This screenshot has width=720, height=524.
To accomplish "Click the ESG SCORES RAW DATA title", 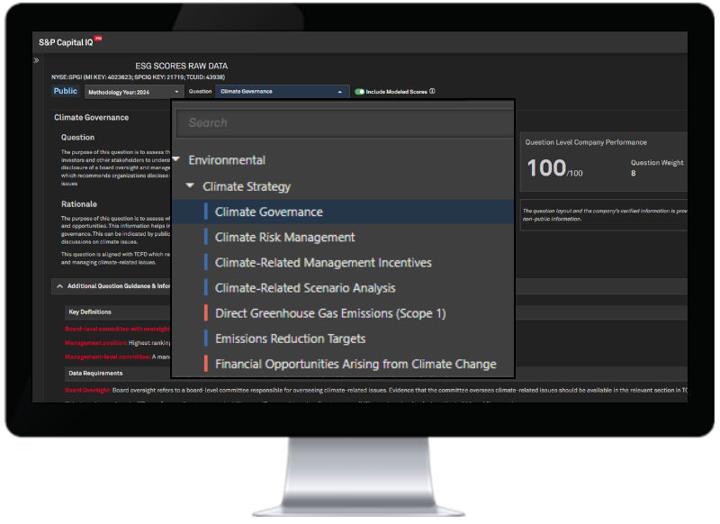I will [x=182, y=66].
